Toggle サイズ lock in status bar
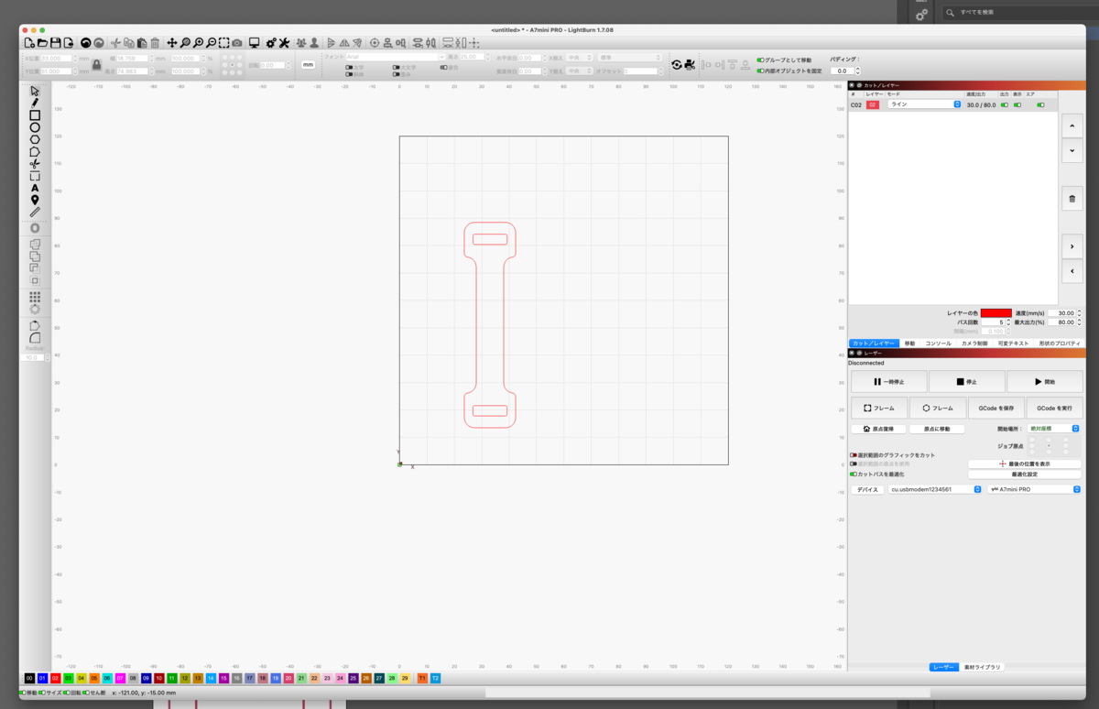1099x709 pixels. [42, 693]
